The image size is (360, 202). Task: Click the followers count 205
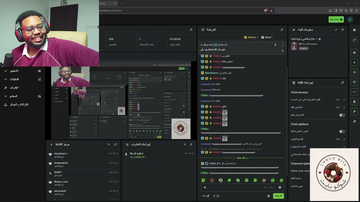111,39
